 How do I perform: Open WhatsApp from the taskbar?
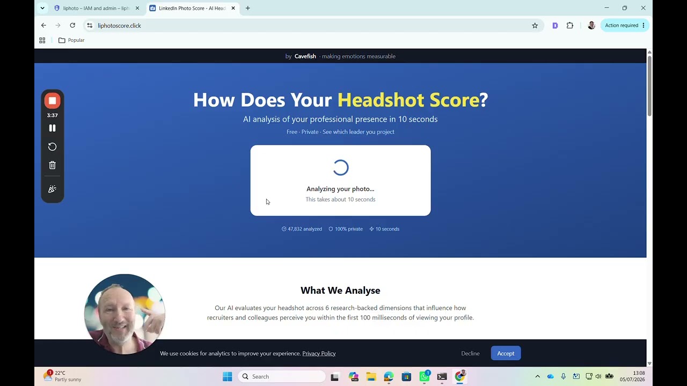coord(425,376)
